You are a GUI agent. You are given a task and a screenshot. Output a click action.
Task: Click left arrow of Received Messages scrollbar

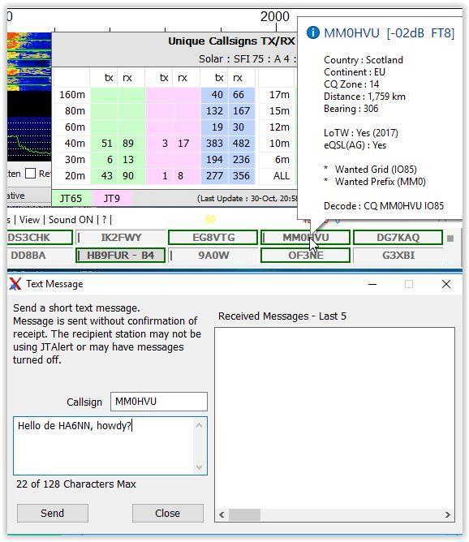pyautogui.click(x=222, y=514)
